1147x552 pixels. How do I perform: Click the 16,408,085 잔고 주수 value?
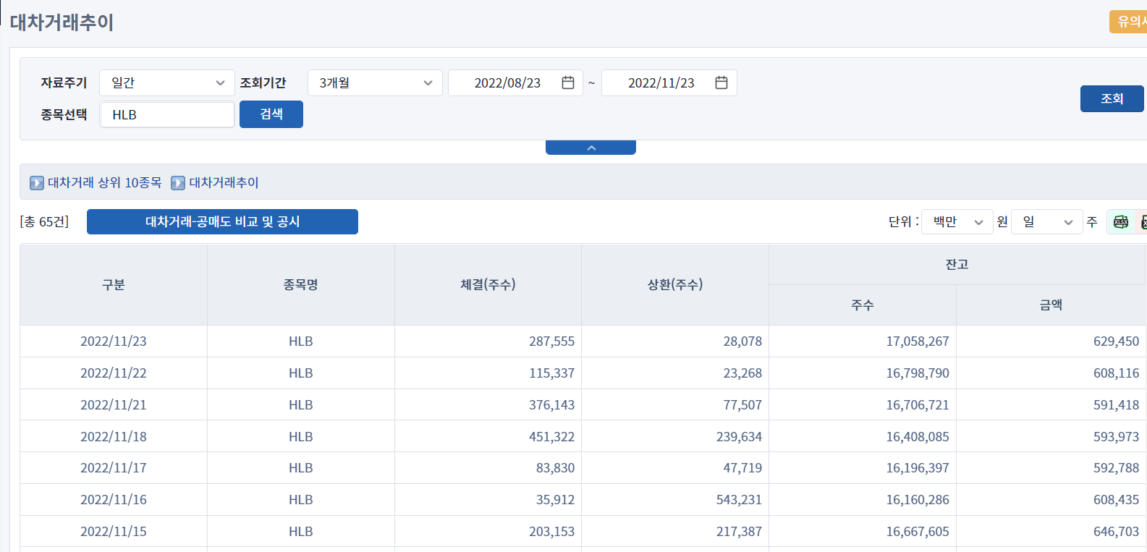(x=918, y=437)
